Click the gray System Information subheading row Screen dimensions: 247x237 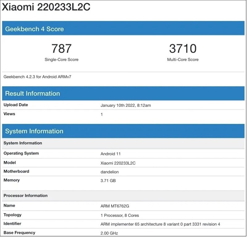(123, 143)
